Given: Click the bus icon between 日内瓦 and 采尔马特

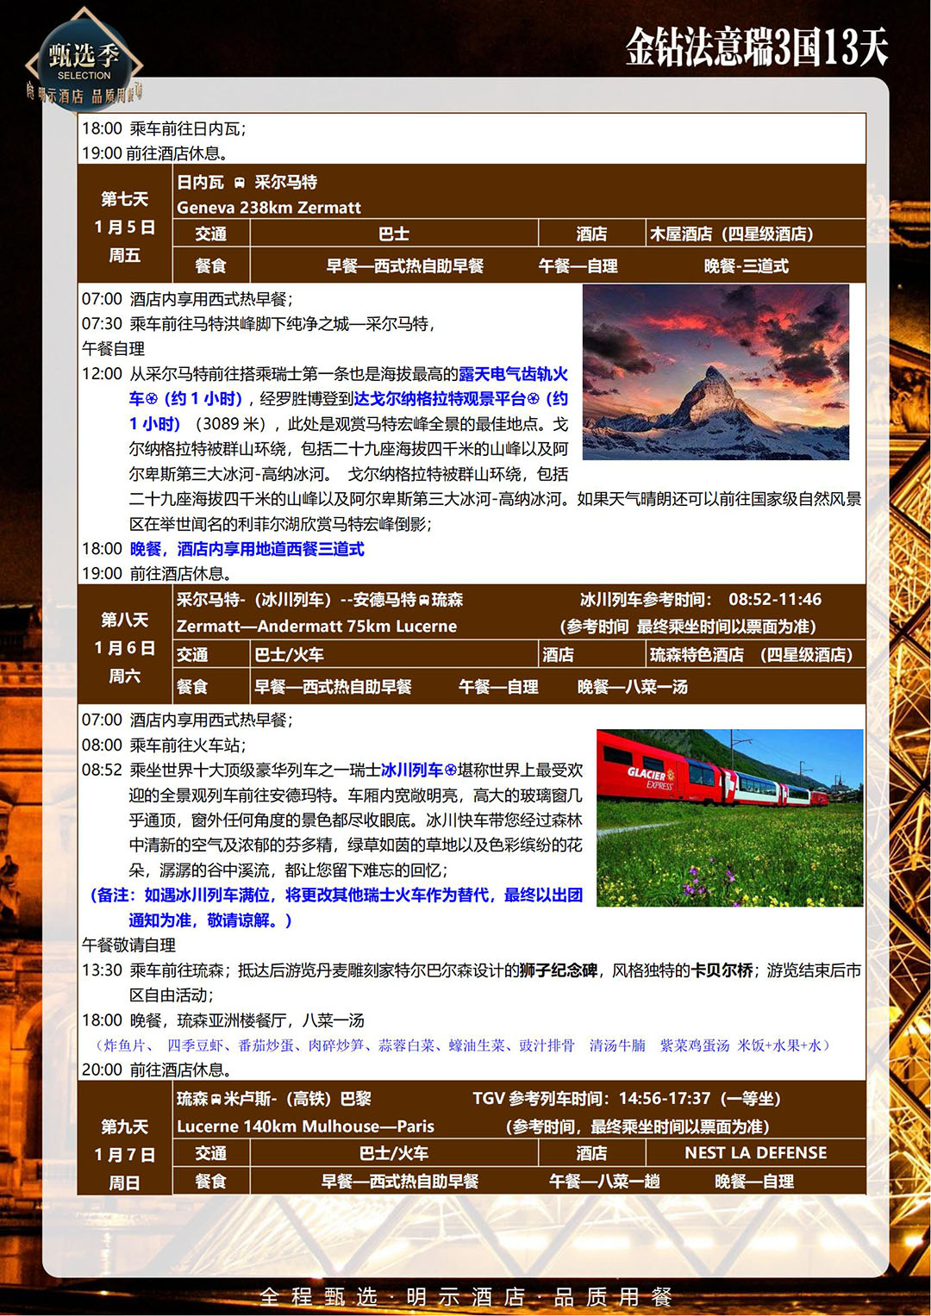Looking at the screenshot, I should coord(239,183).
